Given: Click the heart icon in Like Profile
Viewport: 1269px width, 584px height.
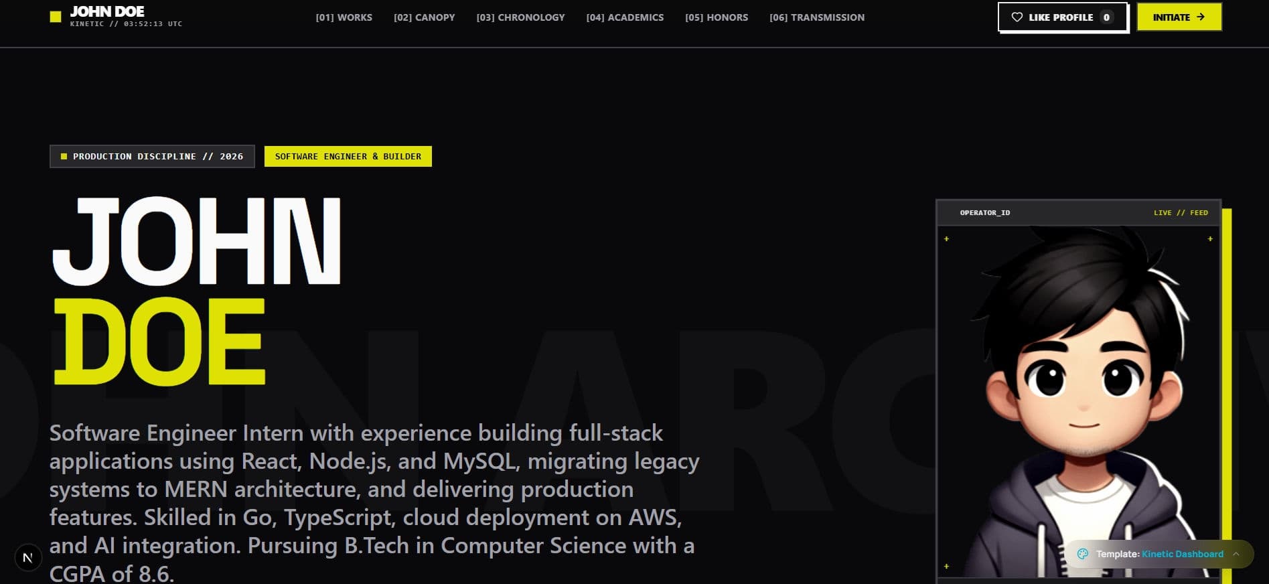Looking at the screenshot, I should [x=1017, y=17].
